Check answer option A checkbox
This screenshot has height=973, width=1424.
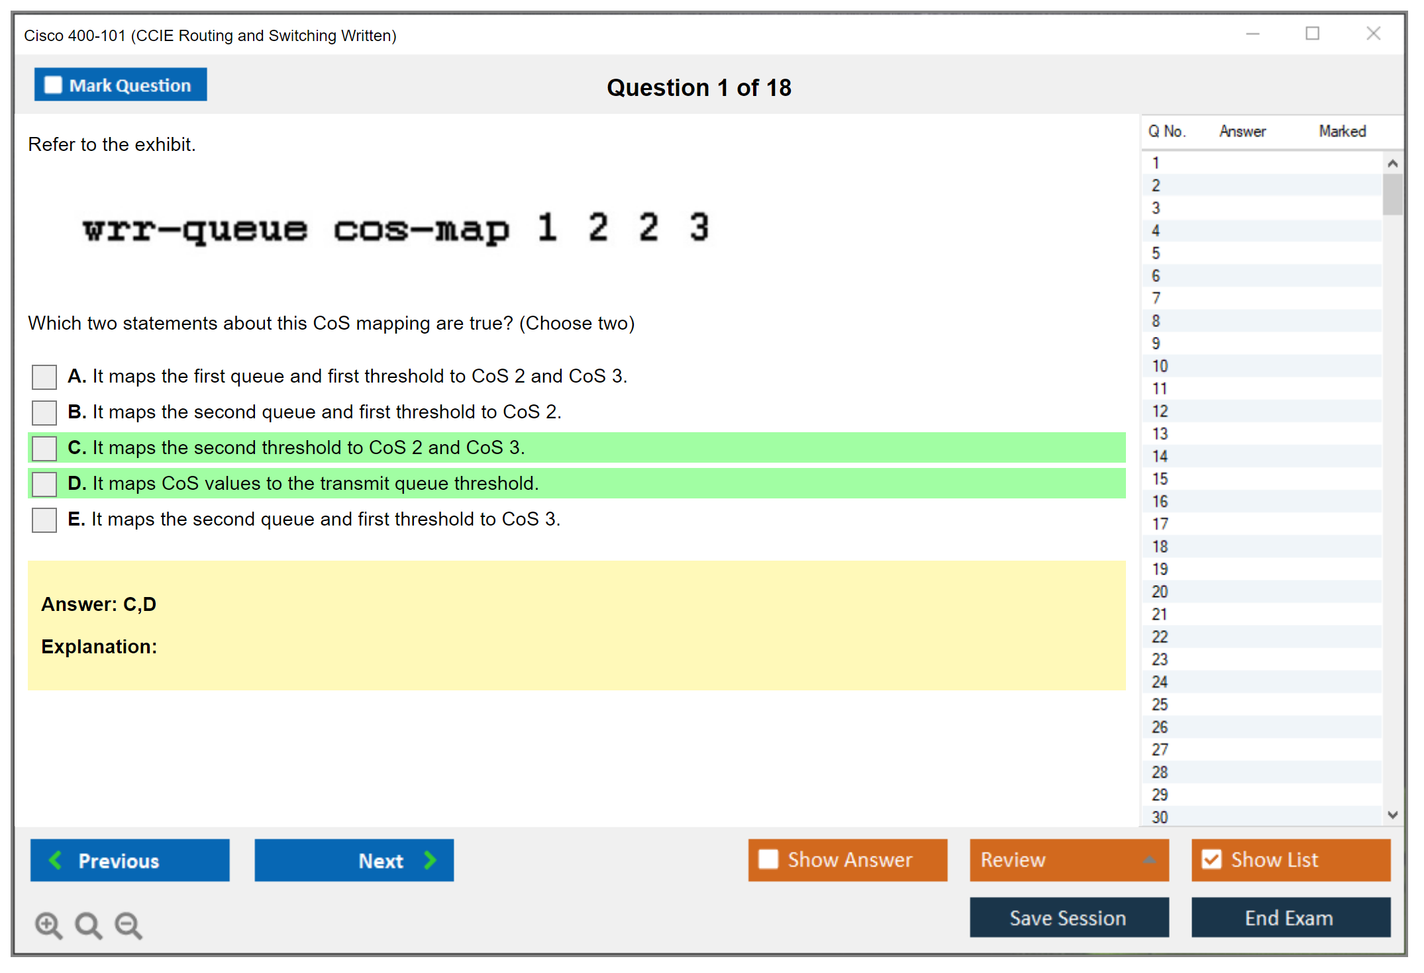click(44, 377)
